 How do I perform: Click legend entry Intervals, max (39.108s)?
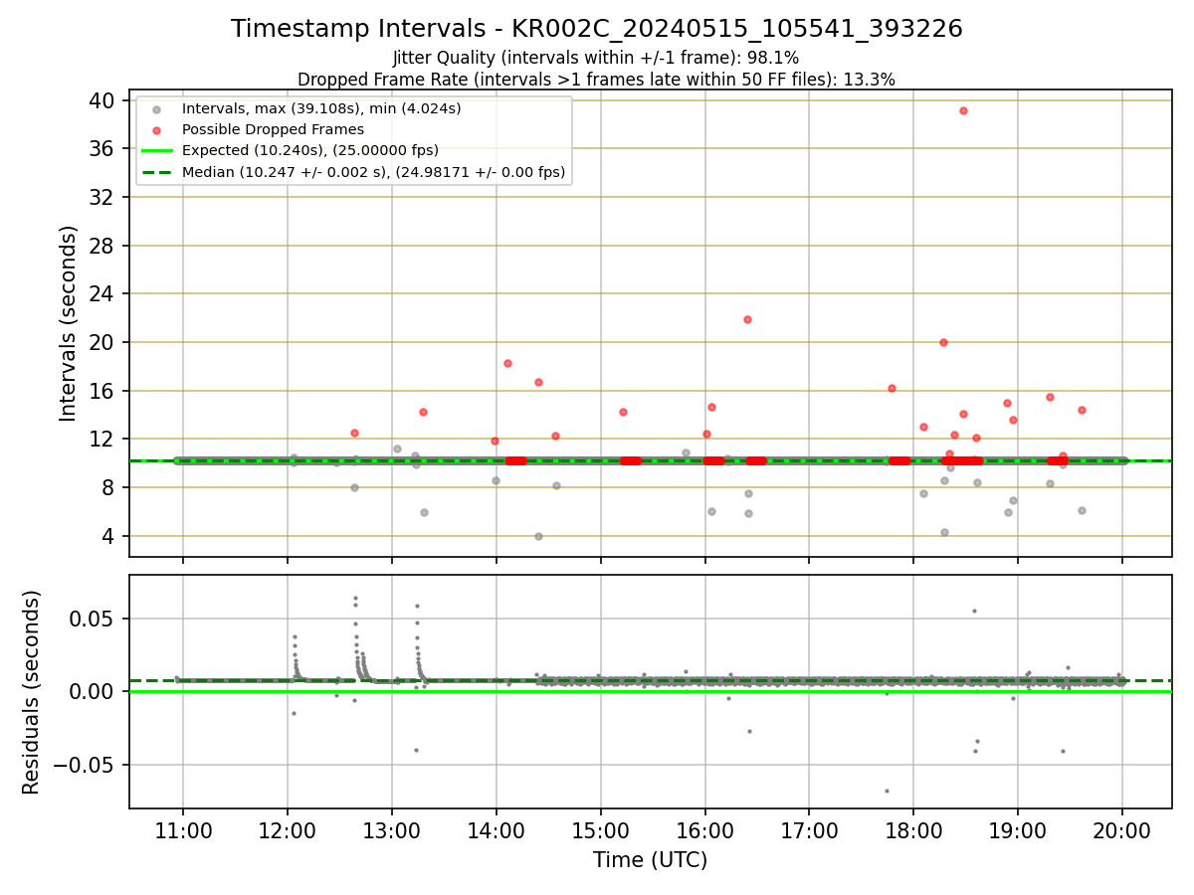[321, 108]
